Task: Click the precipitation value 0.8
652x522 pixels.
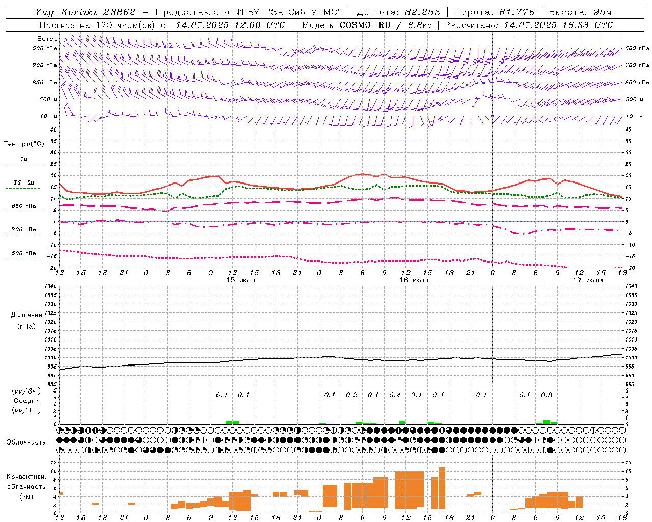Action: pos(547,395)
